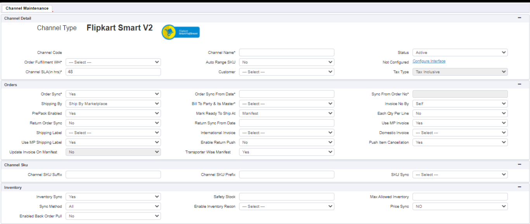Collapse the Orders section
This screenshot has height=224, width=530.
[520, 84]
